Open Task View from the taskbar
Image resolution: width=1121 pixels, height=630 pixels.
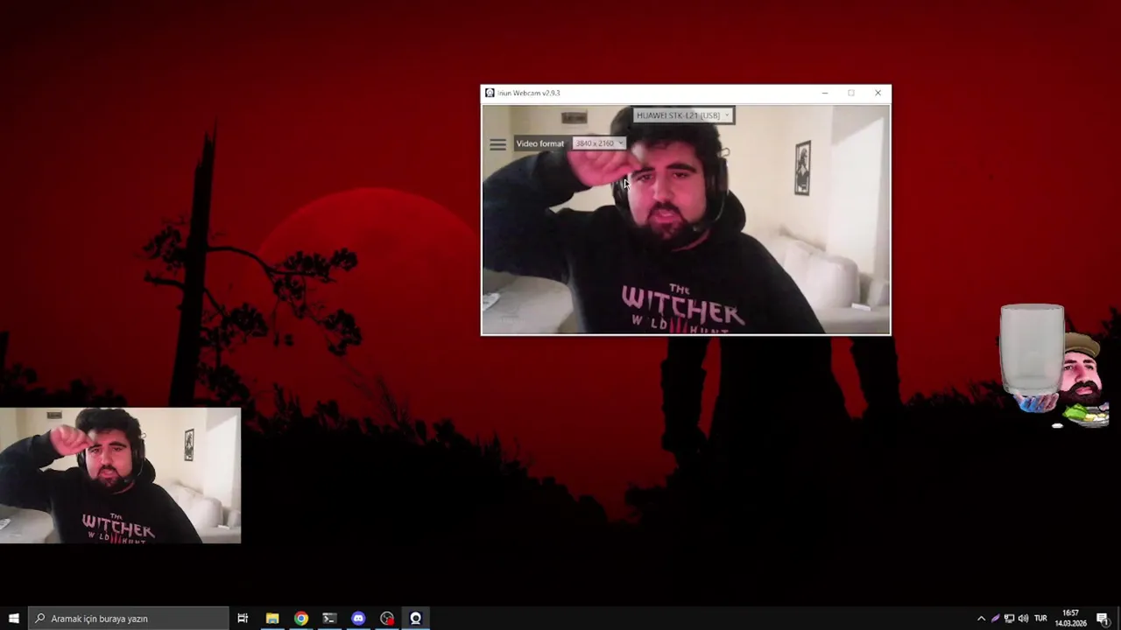pos(243,619)
